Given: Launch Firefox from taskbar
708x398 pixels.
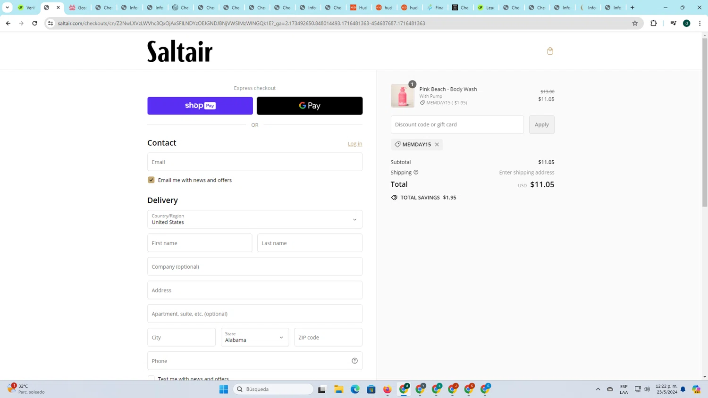Looking at the screenshot, I should click(x=388, y=389).
